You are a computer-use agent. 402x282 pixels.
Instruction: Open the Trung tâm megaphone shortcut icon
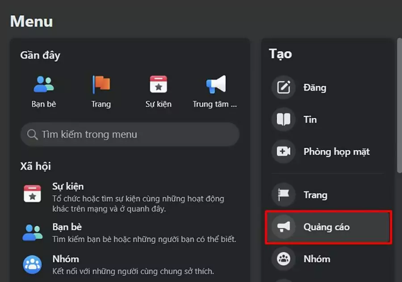coord(216,84)
